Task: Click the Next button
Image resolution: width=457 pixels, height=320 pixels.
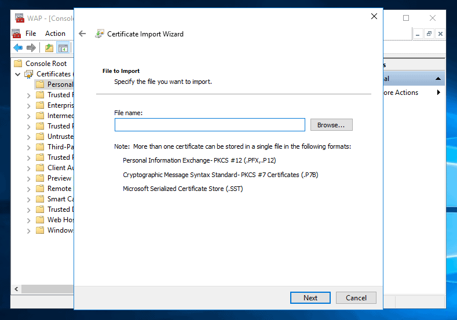Action: click(x=310, y=297)
